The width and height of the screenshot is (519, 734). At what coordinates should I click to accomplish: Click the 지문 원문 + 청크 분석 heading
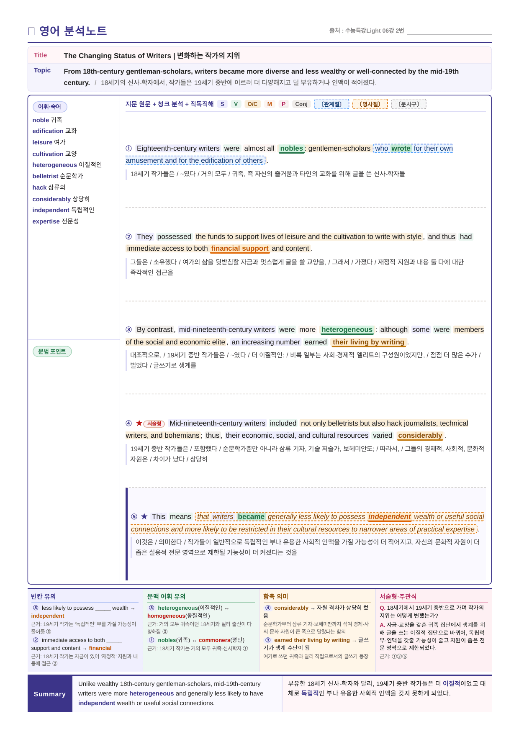(170, 104)
